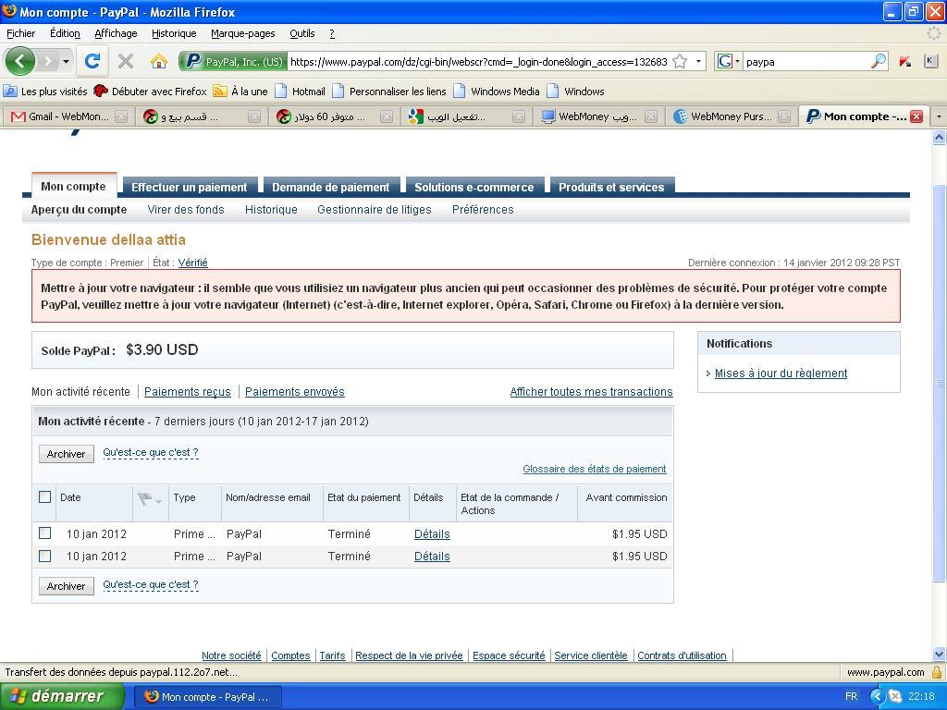Show Paiements envoyés
This screenshot has width=947, height=710.
(295, 392)
